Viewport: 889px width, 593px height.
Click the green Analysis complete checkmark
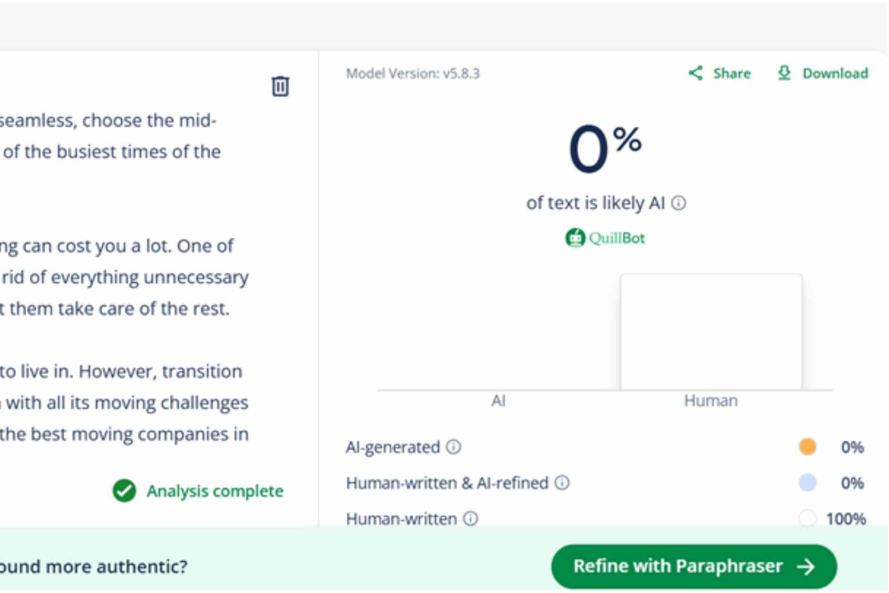click(124, 491)
